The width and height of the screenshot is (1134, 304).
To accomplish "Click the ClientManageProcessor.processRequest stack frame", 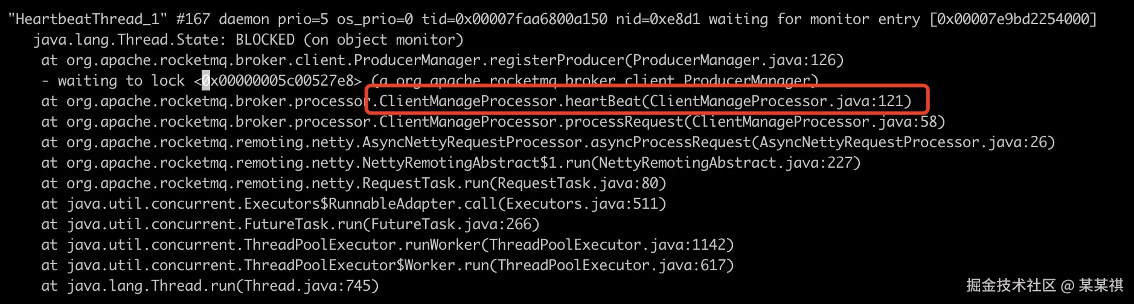I will (x=493, y=122).
